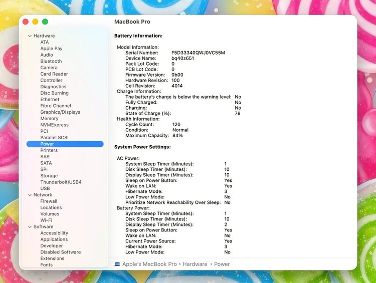Viewport: 376px width, 283px height.
Task: Click the serial number F5D33340QWJ0VC55M
Action: point(198,53)
